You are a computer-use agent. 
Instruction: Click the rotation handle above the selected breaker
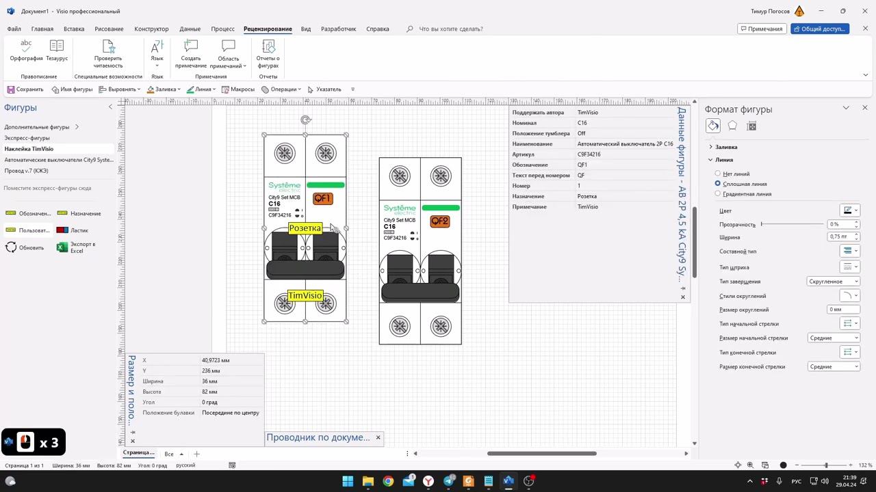(305, 120)
